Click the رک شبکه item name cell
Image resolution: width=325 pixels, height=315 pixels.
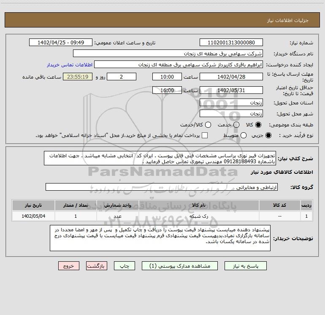(198, 216)
